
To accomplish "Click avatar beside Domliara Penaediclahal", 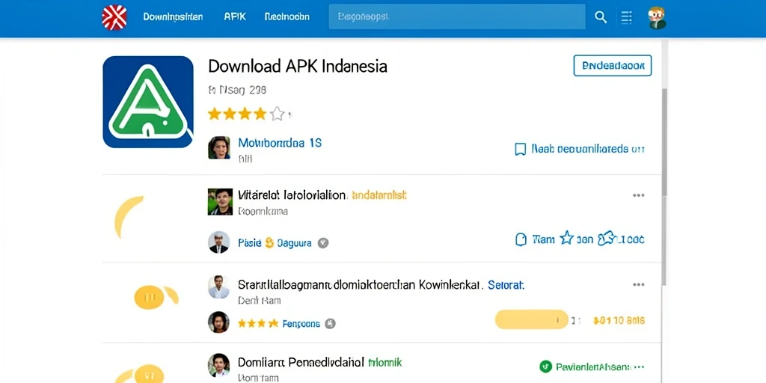I will click(218, 365).
